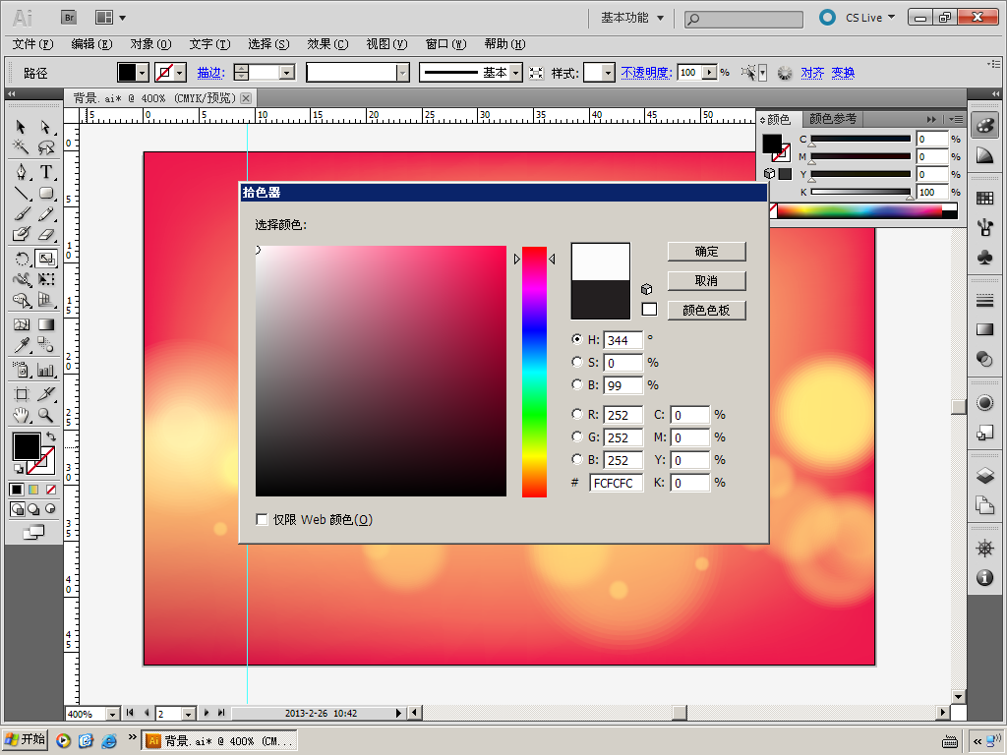Select the Pen tool in toolbox

[x=21, y=172]
